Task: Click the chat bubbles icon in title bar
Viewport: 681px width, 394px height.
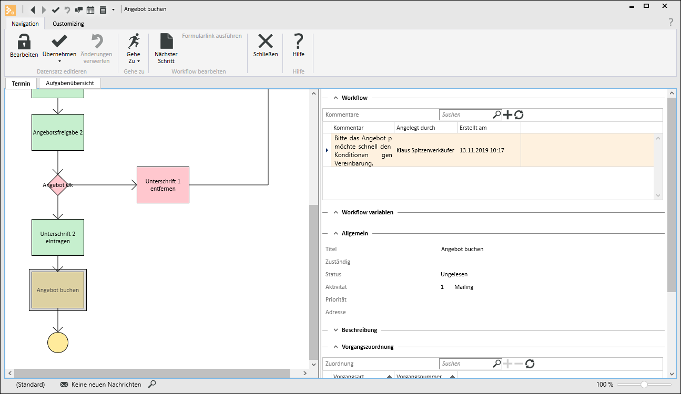Action: pyautogui.click(x=78, y=9)
